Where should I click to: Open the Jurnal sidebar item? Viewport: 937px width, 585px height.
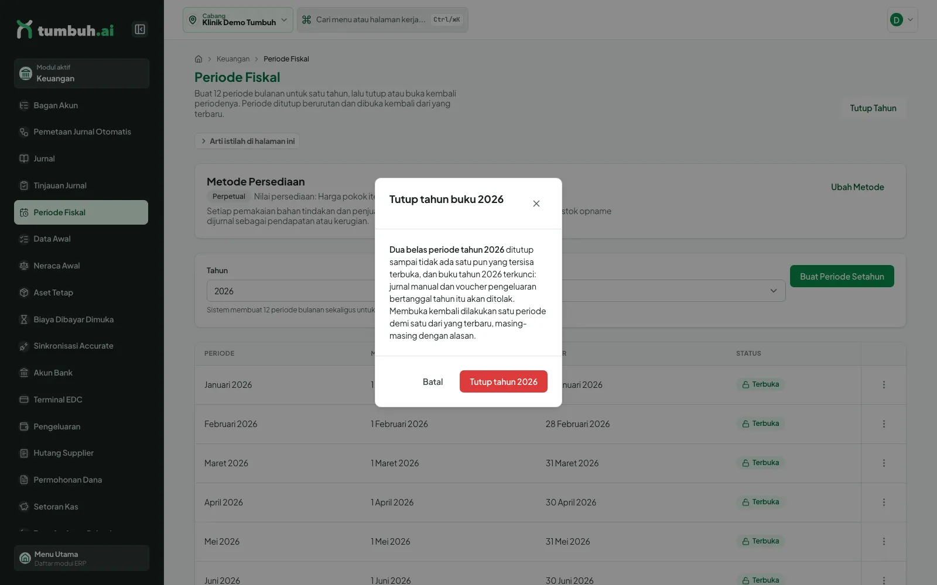coord(81,159)
